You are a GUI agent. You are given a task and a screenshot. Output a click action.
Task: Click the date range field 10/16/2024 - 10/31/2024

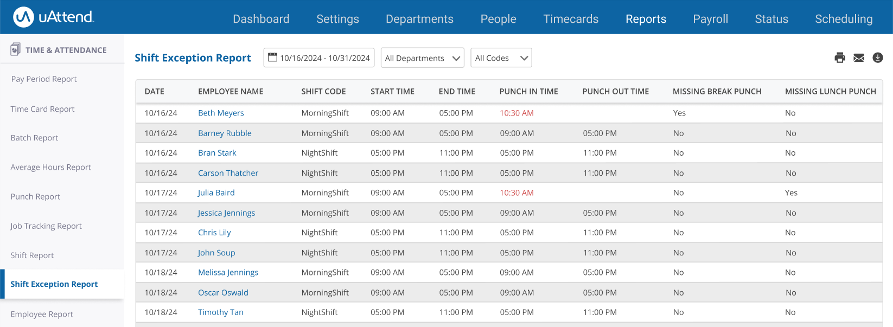coord(319,57)
